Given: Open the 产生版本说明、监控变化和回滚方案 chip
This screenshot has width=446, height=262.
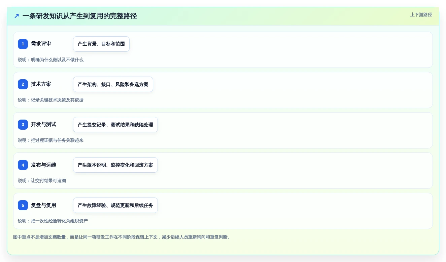Looking at the screenshot, I should point(115,165).
